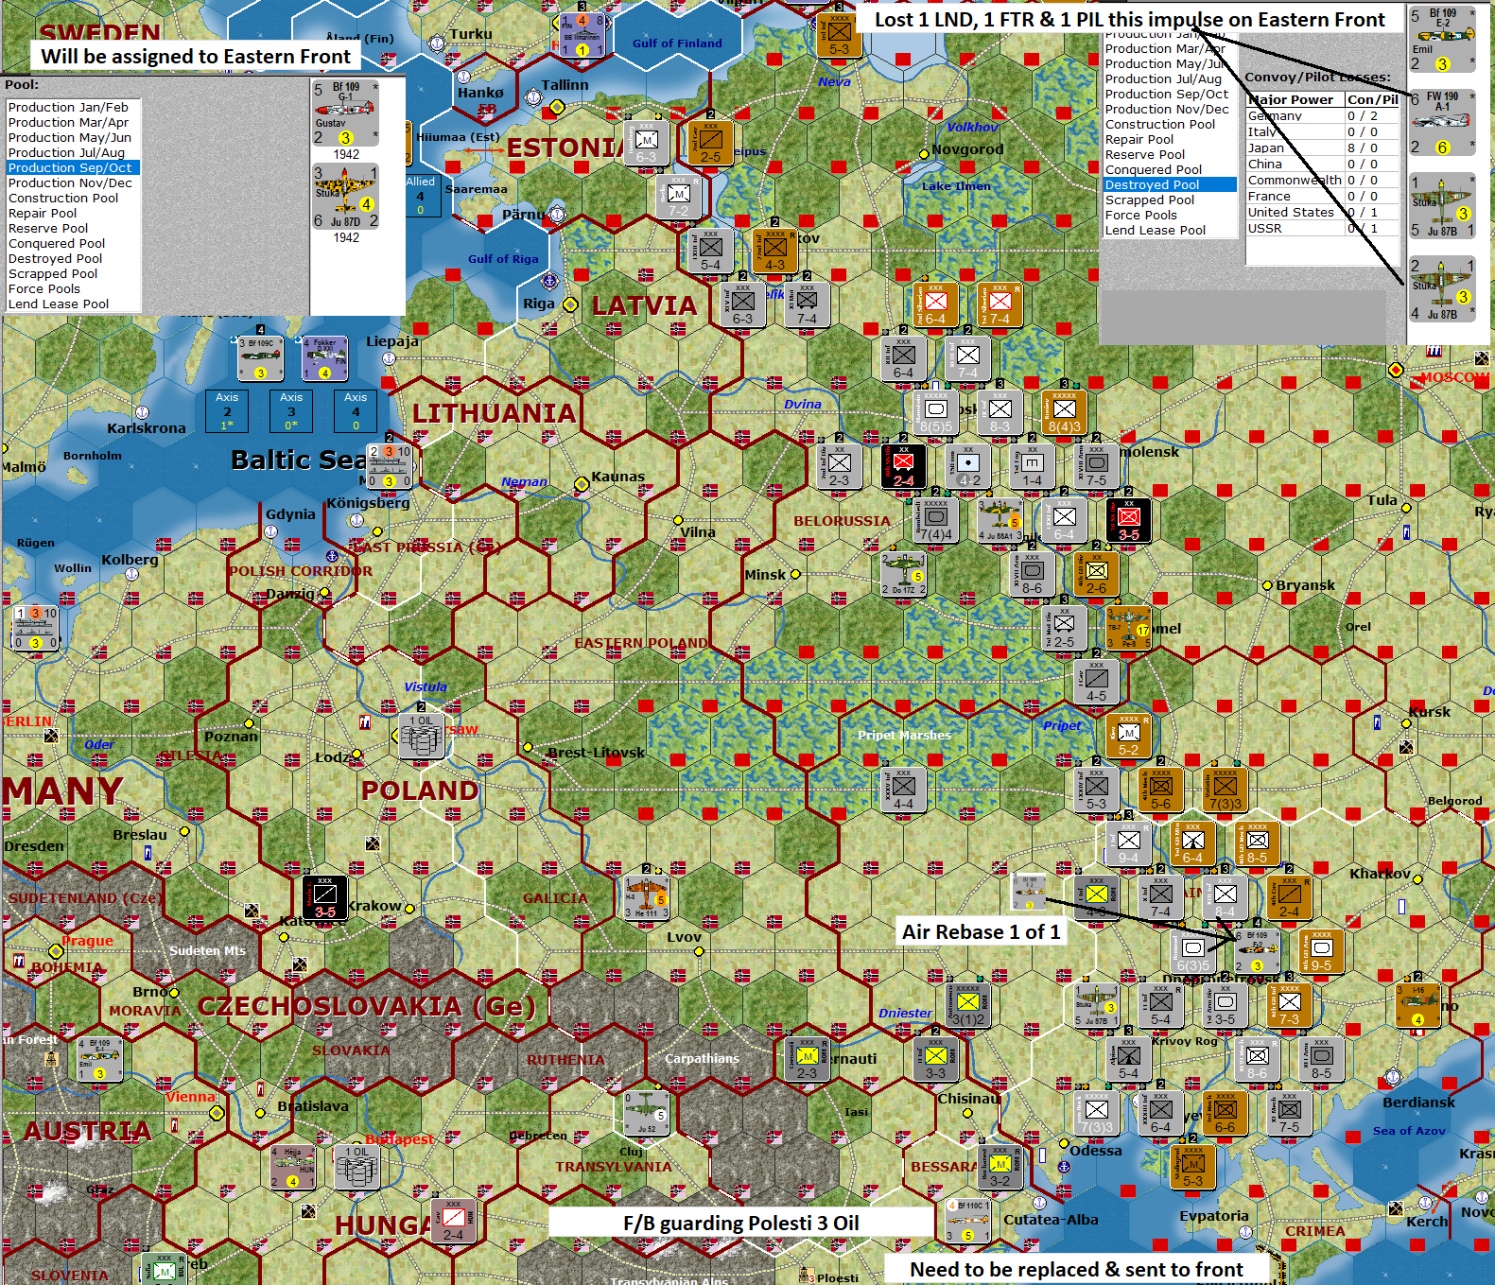Pick the Bf 109 E-2 Emil counter
Viewport: 1495px width, 1285px height.
(x=1442, y=40)
